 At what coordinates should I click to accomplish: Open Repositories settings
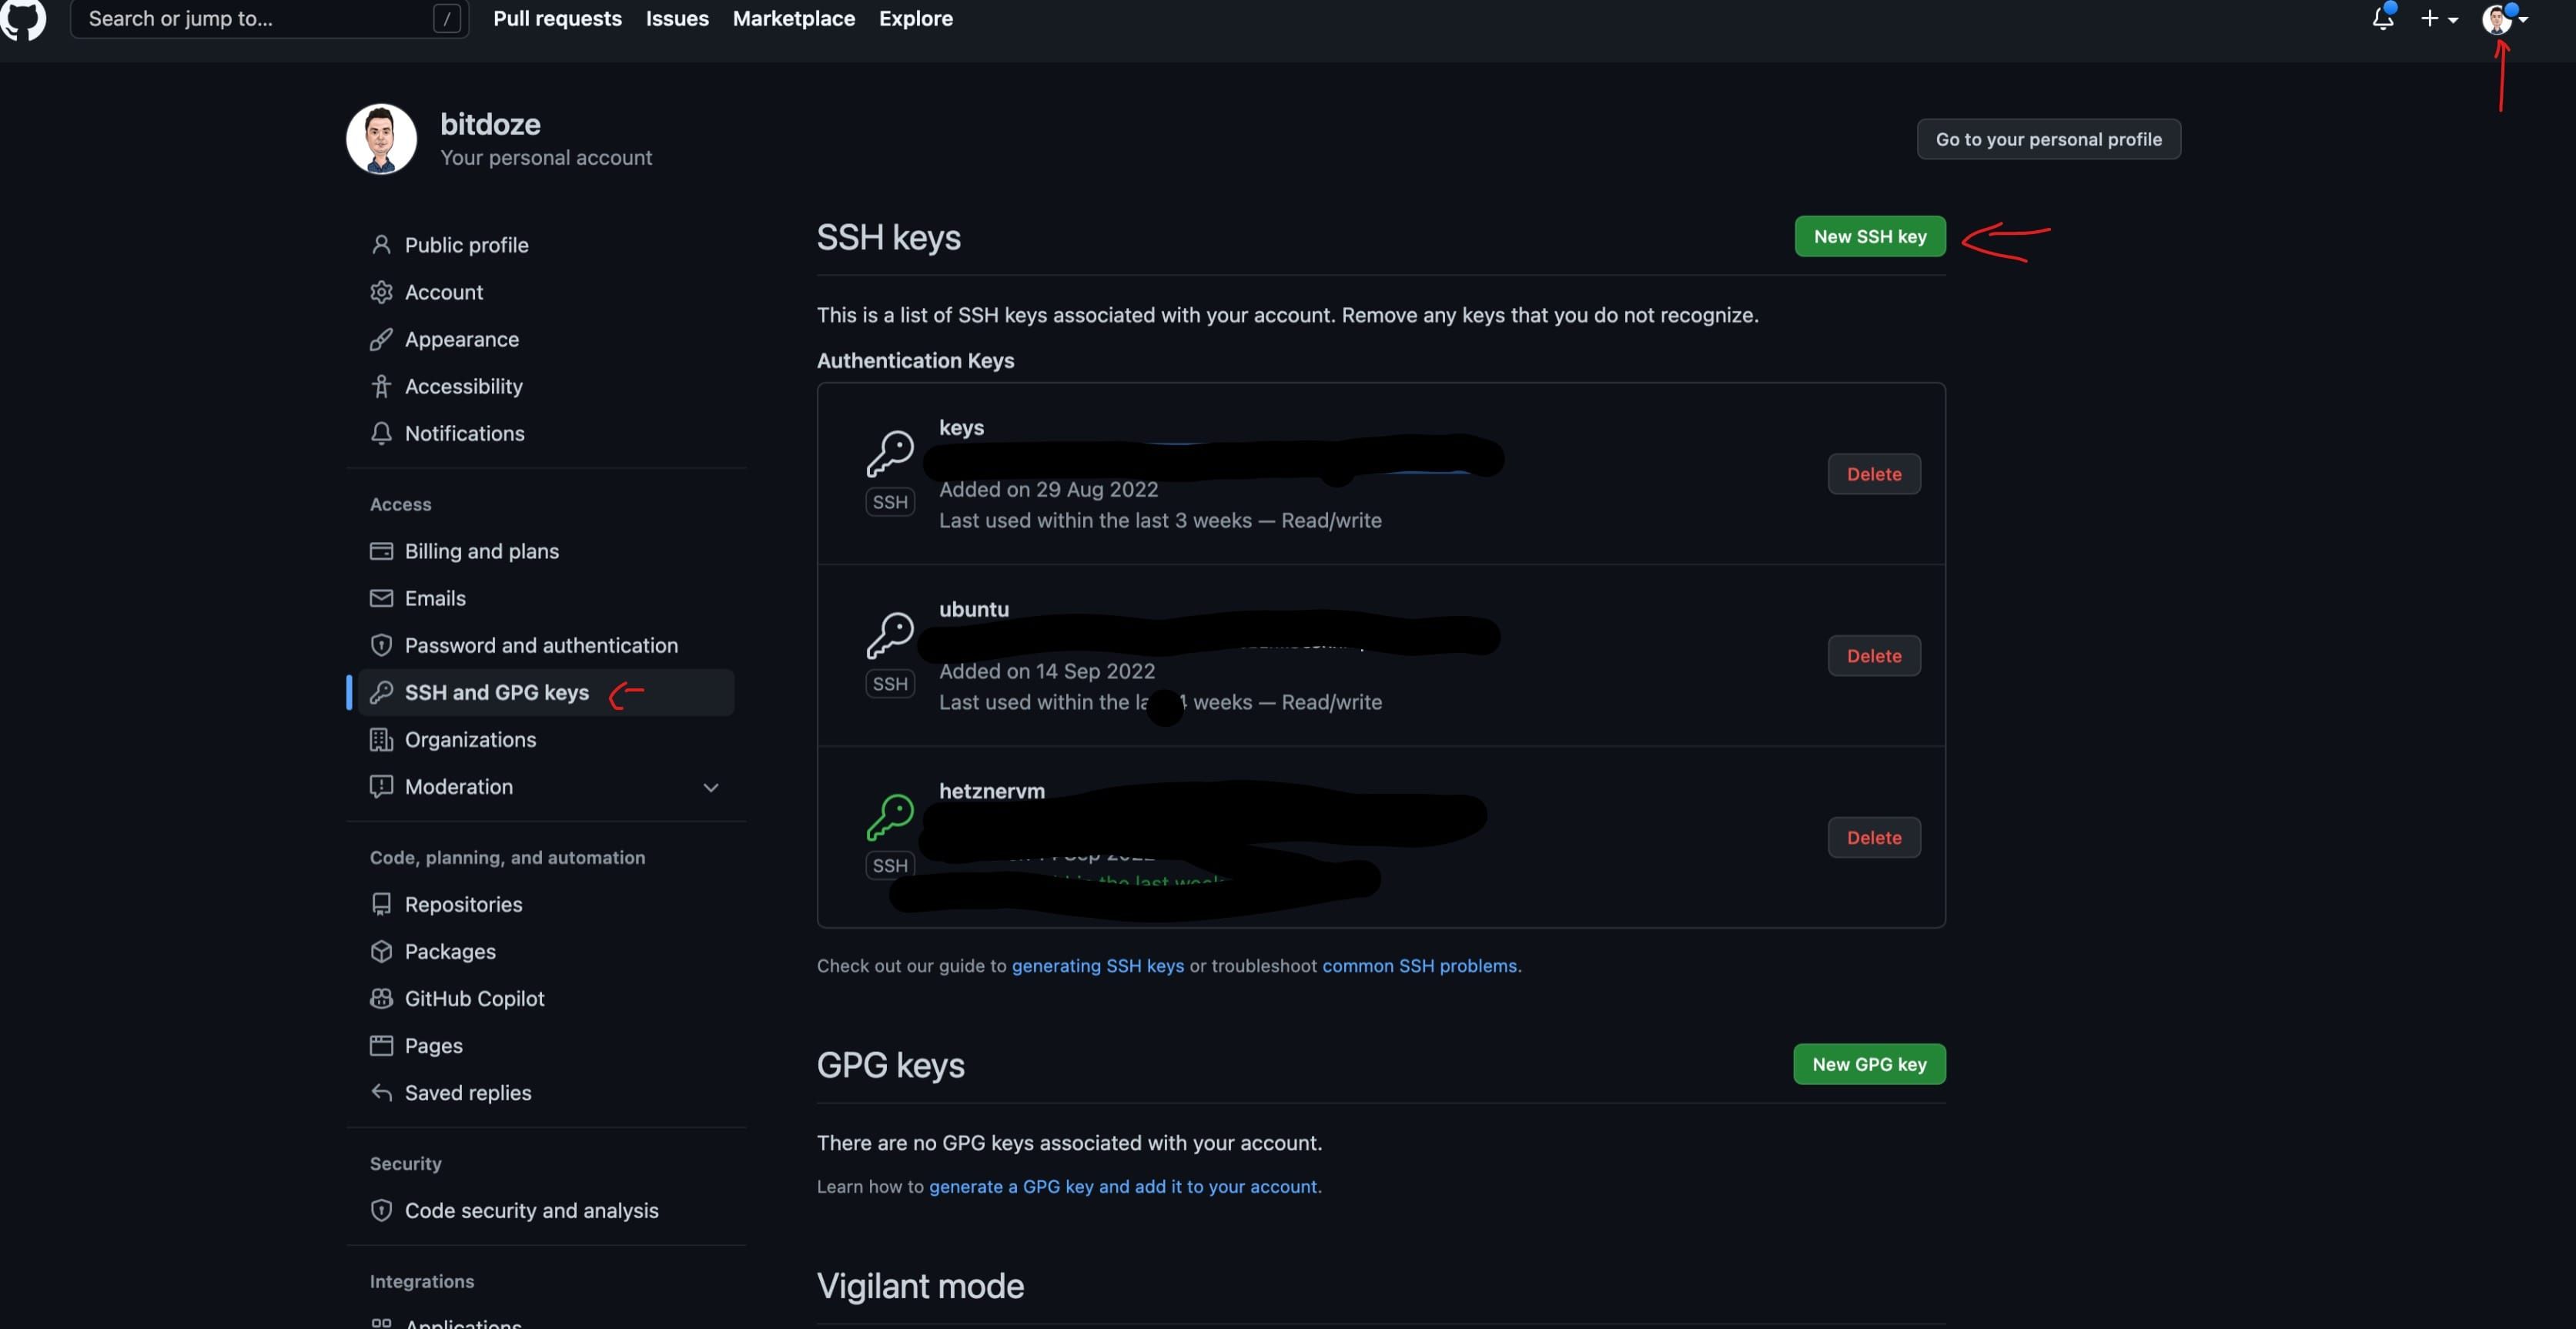(463, 904)
